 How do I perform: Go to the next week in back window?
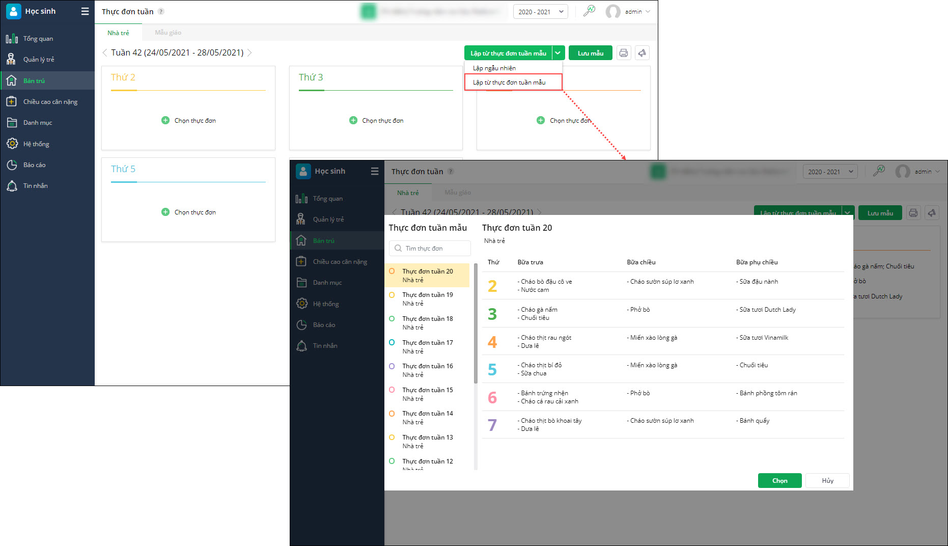pyautogui.click(x=249, y=52)
